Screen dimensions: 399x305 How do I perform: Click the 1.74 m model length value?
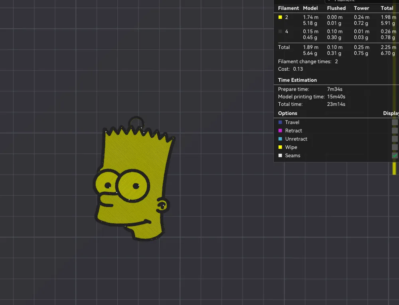pos(310,17)
